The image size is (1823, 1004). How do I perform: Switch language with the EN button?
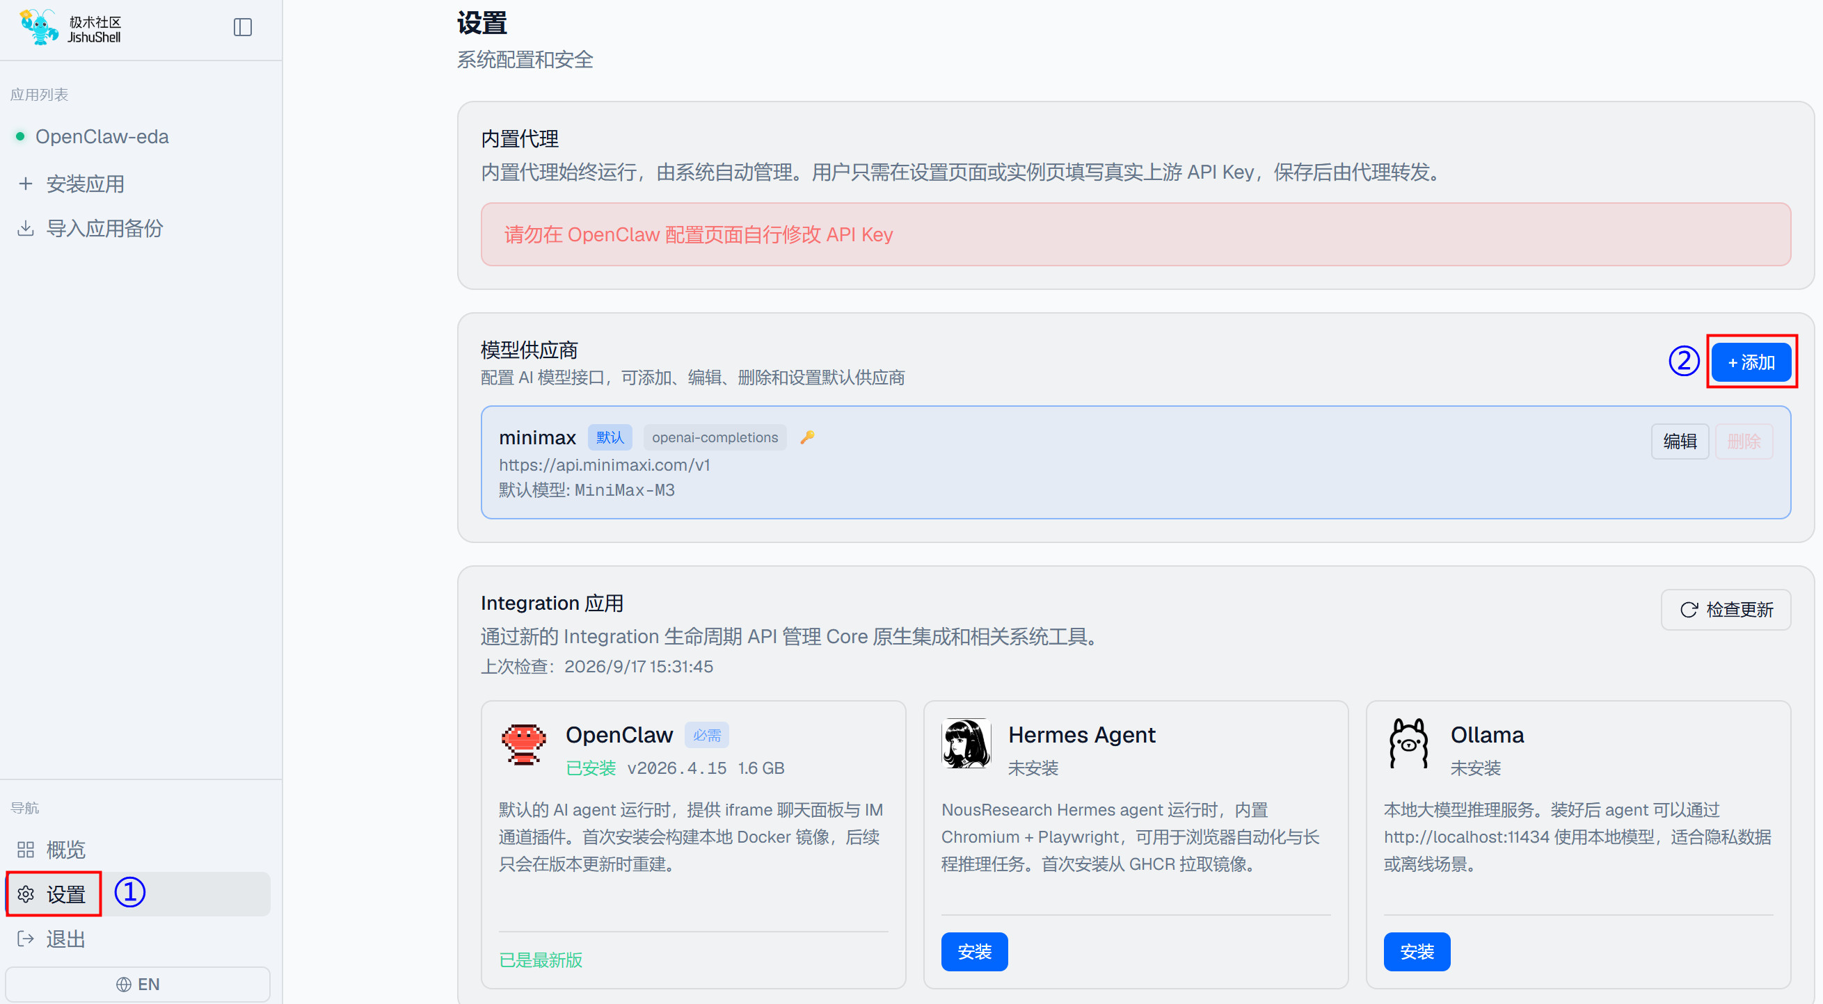point(138,984)
